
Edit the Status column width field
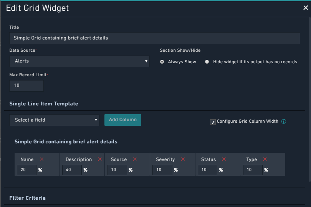pyautogui.click(x=207, y=170)
